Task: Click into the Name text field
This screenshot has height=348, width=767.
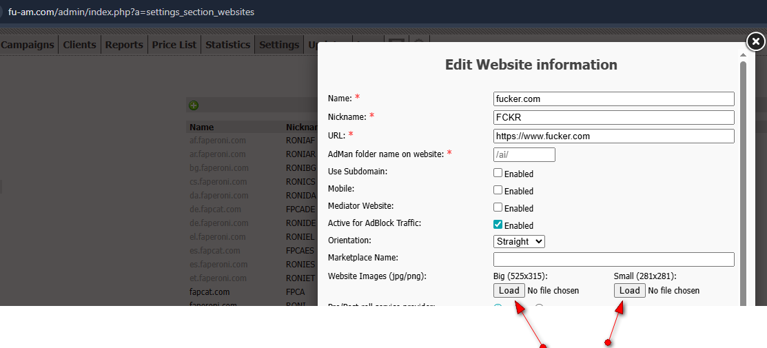Action: pos(613,99)
